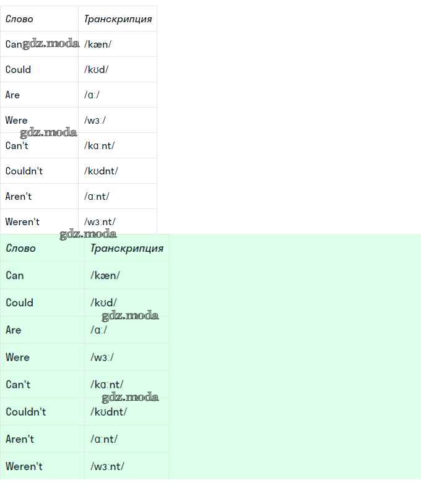
Task: Select the "Are" word in the green table
Action: [x=14, y=330]
